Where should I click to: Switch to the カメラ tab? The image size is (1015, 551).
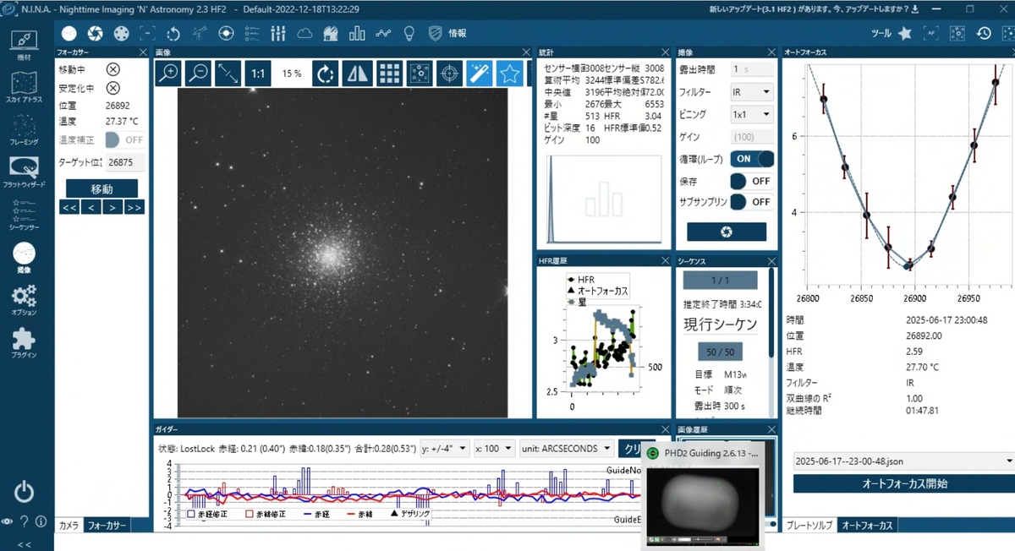[x=69, y=525]
